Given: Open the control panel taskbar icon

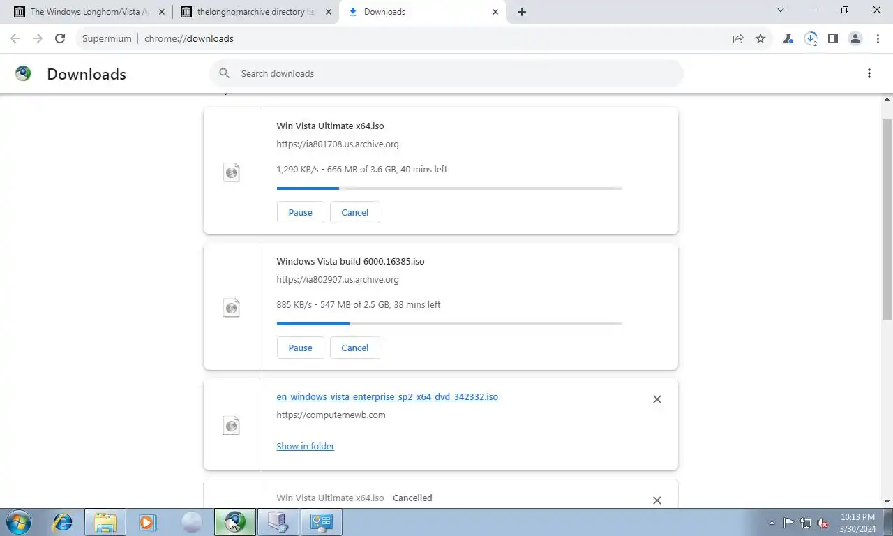Looking at the screenshot, I should tap(322, 522).
